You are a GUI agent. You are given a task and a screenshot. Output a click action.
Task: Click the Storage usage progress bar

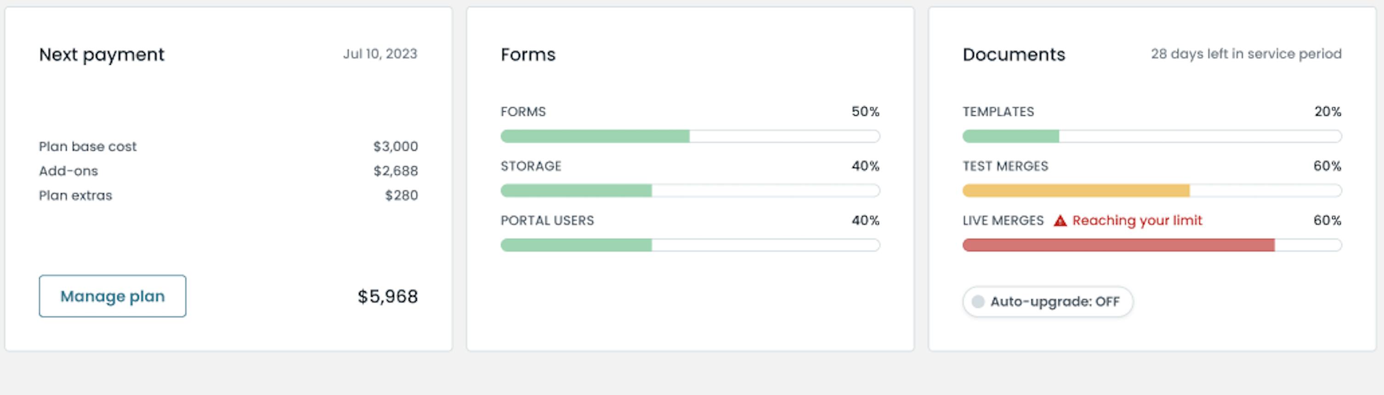pos(690,191)
